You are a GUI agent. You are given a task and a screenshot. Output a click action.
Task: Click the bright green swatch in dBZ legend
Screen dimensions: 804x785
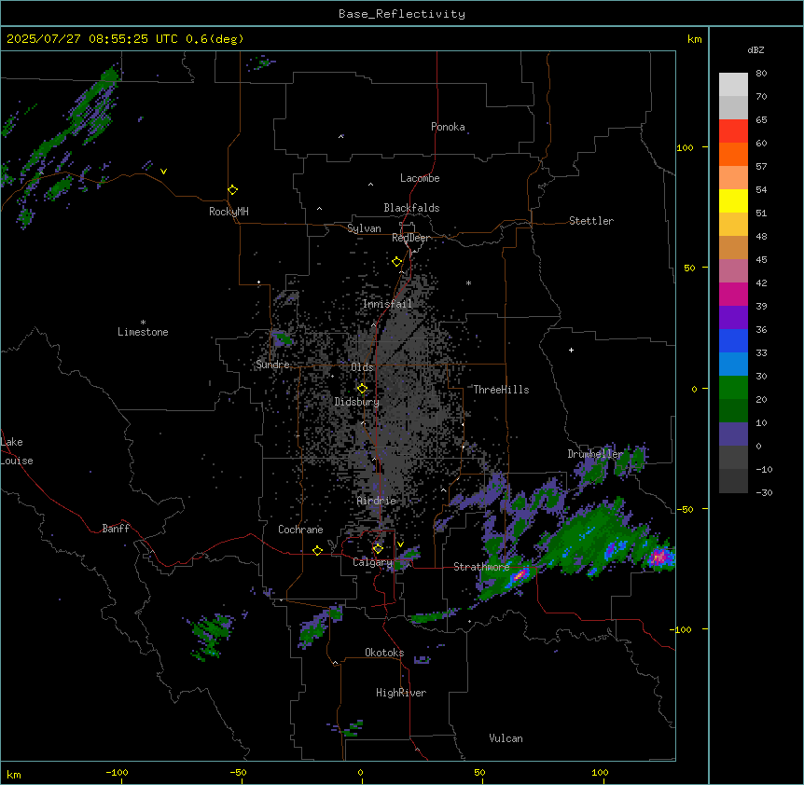click(733, 388)
